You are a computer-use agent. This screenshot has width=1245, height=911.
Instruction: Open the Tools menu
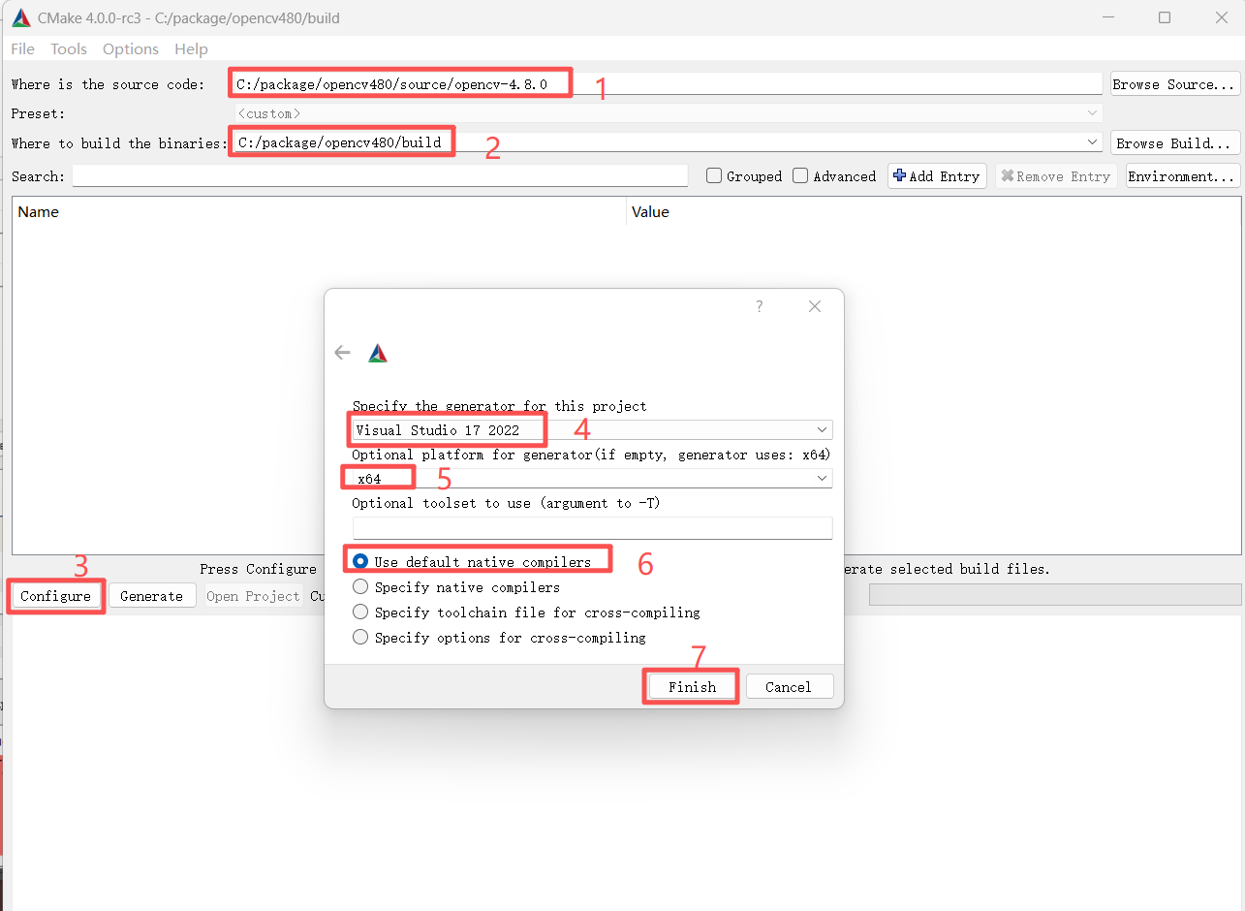point(69,48)
